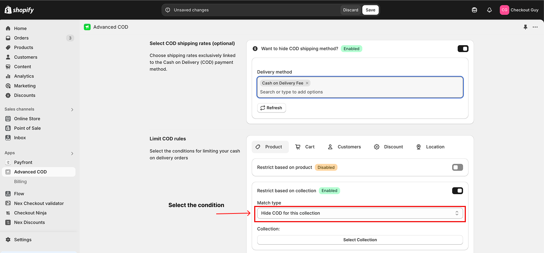
Task: Switch to the Location tab
Action: click(430, 147)
